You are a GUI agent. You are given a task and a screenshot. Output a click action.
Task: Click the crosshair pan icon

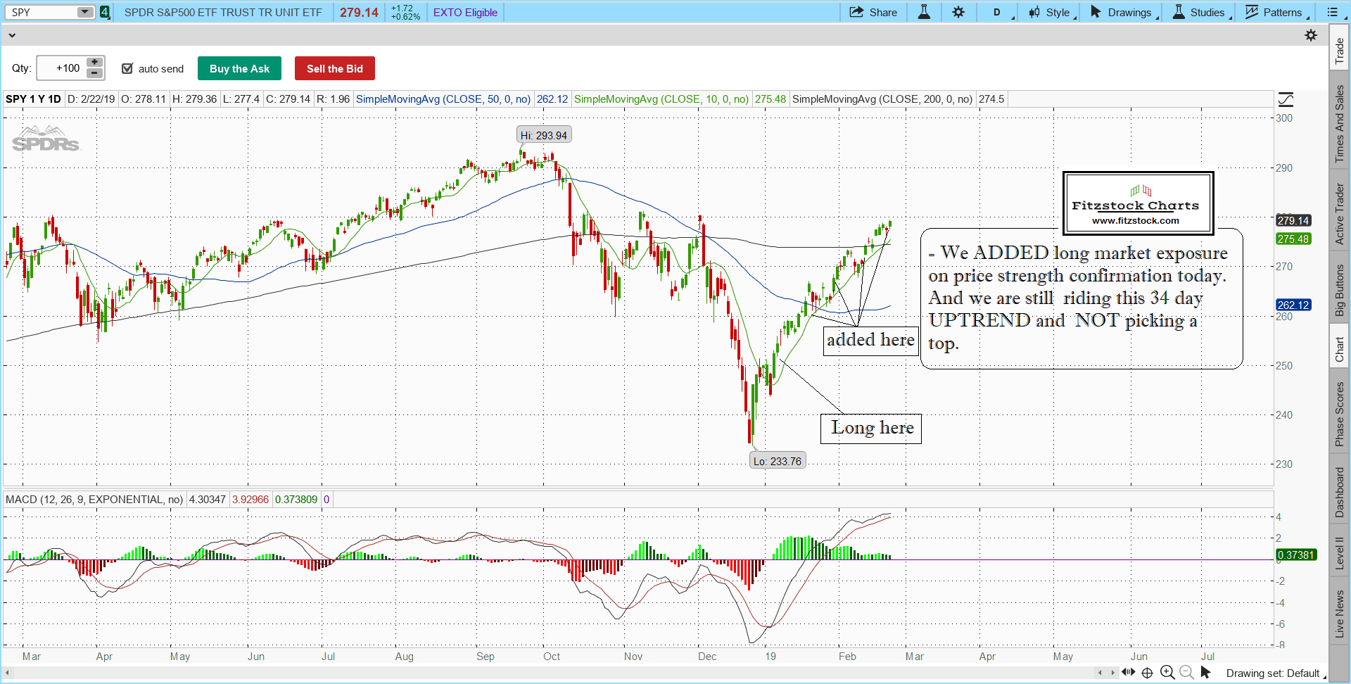coord(1147,673)
